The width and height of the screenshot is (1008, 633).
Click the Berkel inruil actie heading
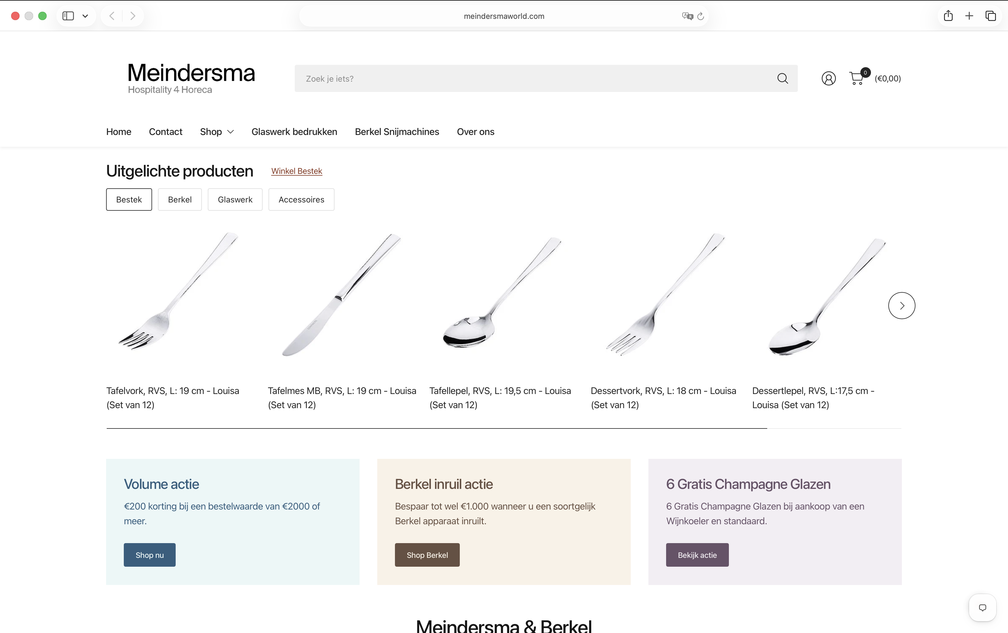pos(444,484)
